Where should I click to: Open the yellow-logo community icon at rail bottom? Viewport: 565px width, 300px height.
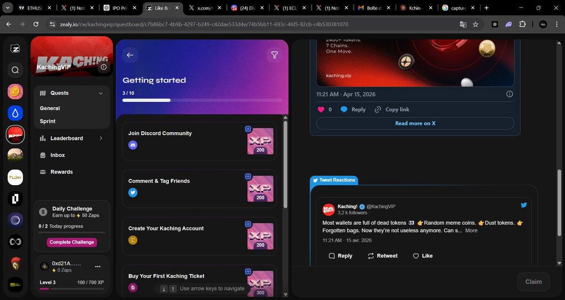pos(15,285)
